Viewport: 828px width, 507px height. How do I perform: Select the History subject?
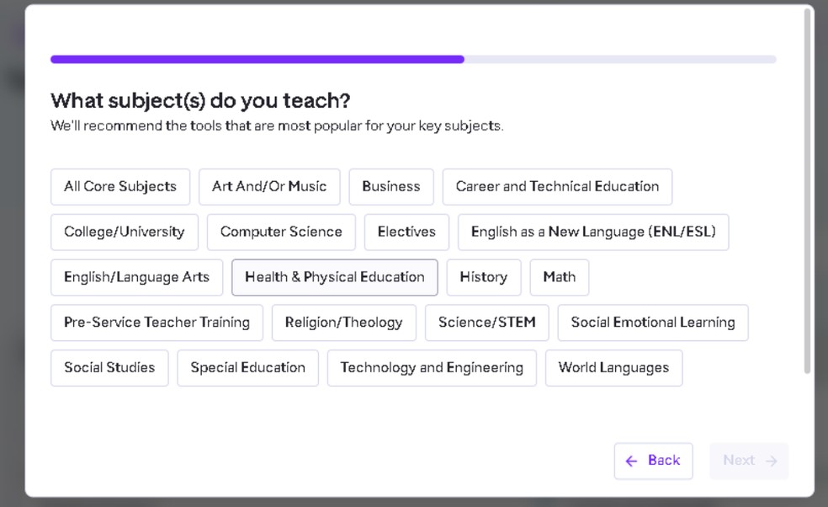(484, 278)
